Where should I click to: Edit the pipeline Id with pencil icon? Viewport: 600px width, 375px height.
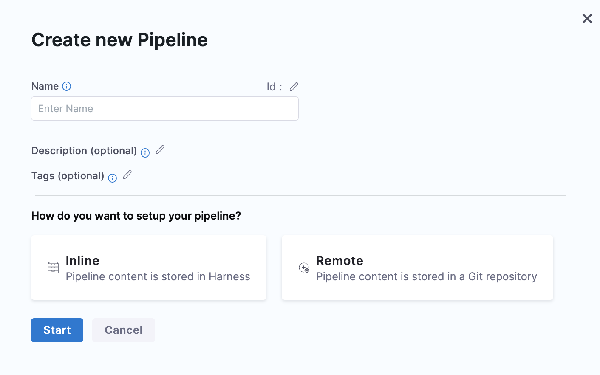coord(294,87)
